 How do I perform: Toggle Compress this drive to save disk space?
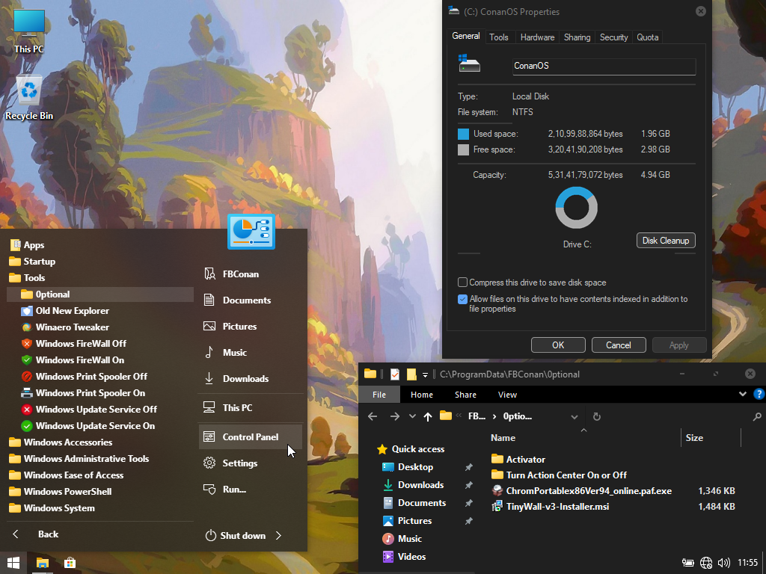462,283
